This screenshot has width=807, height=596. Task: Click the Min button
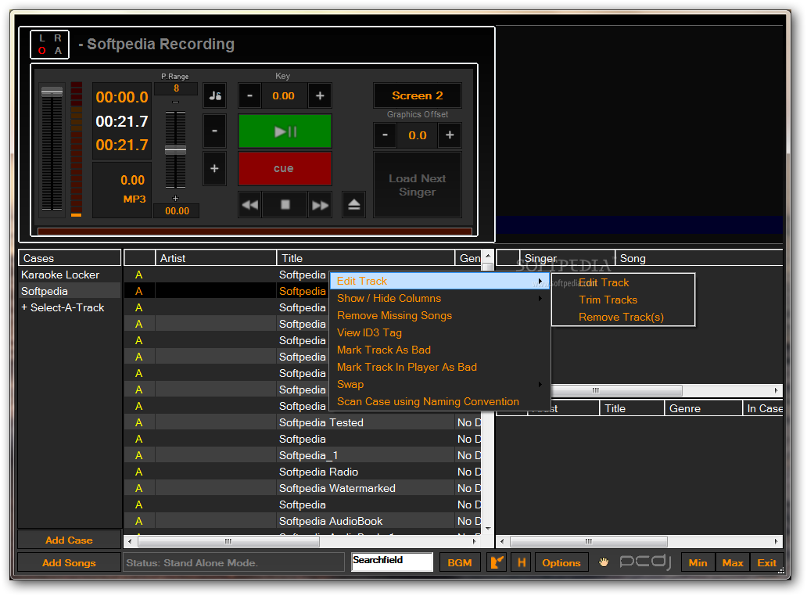[x=698, y=562]
